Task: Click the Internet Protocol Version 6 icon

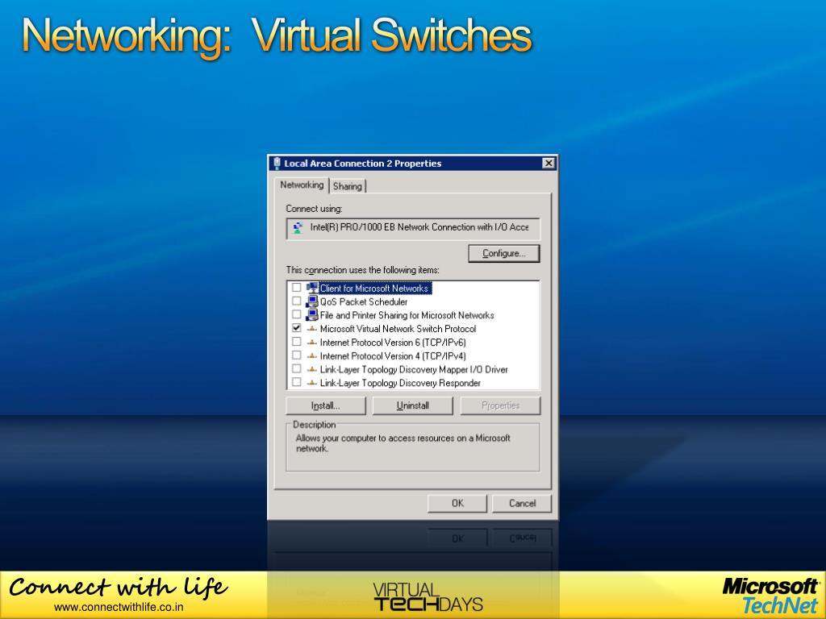Action: [x=312, y=342]
